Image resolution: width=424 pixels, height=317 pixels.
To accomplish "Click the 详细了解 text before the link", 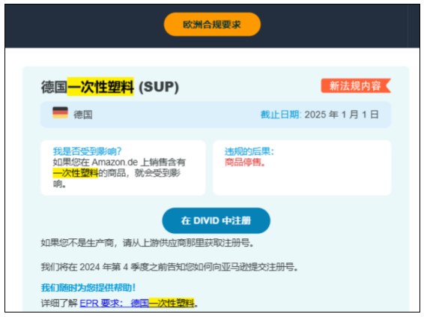I will pos(59,303).
